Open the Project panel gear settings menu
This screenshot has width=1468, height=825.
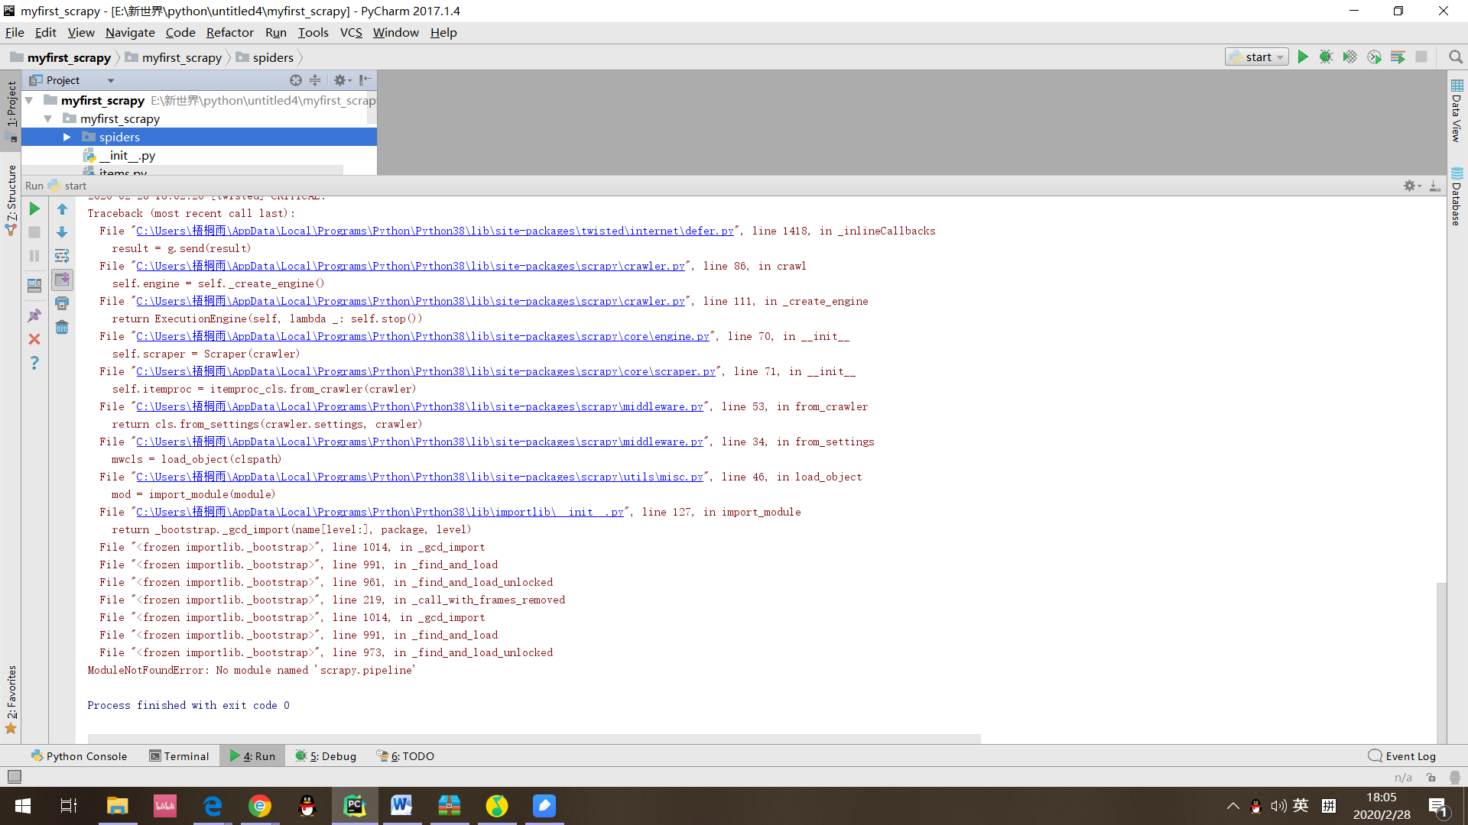(343, 80)
